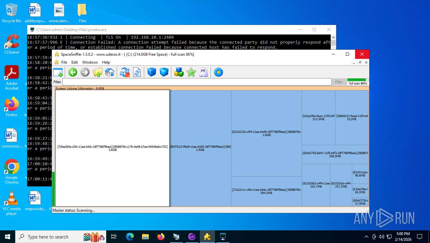Open the Windows Start menu
The height and width of the screenshot is (243, 430).
[x=8, y=237]
